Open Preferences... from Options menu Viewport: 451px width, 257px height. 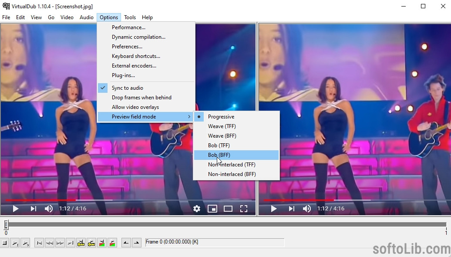point(146,46)
